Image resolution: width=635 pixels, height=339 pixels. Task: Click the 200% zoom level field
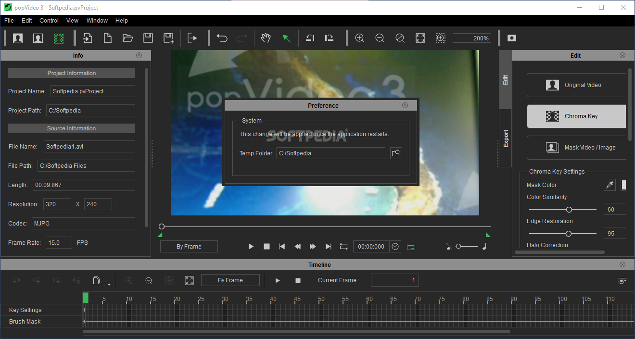tap(472, 38)
